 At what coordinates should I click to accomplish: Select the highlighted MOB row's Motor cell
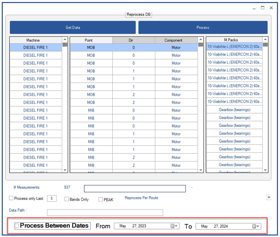point(176,48)
